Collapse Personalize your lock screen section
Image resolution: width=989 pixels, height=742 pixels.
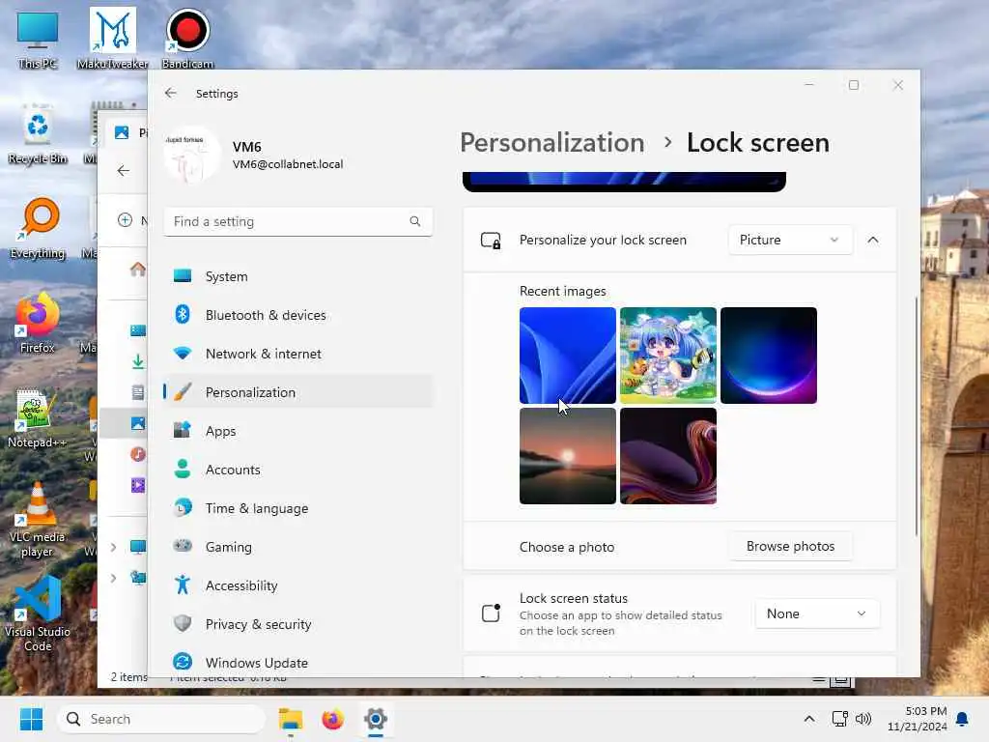click(x=873, y=240)
